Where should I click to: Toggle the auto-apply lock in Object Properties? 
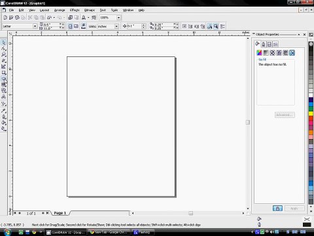[x=277, y=208]
